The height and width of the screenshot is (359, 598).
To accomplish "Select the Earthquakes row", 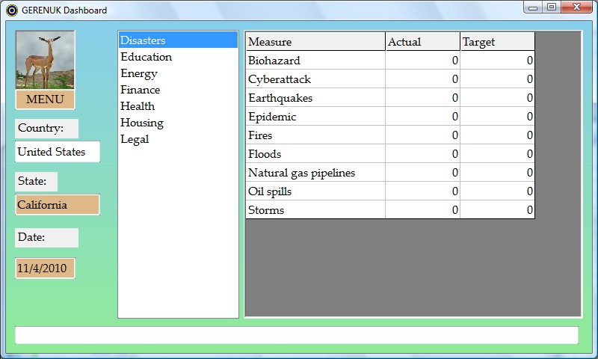I will coord(315,98).
